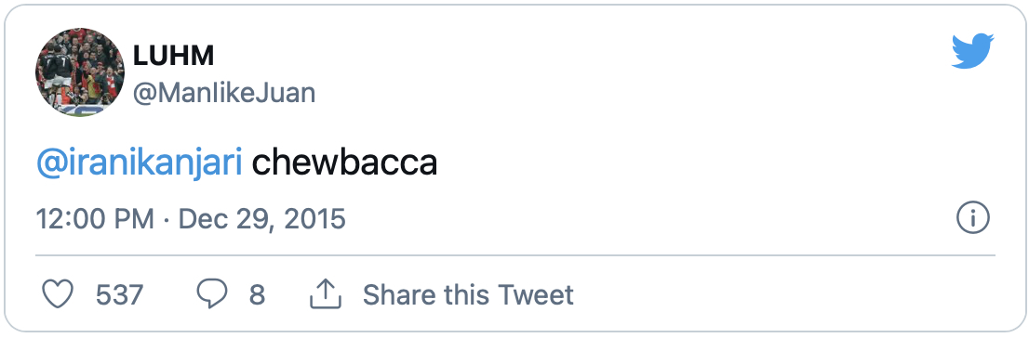Viewport: 1029px width, 338px height.
Task: Click the tweet text "chewbacca"
Action: [x=344, y=162]
